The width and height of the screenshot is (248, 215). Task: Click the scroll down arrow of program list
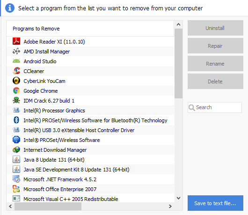pyautogui.click(x=179, y=198)
